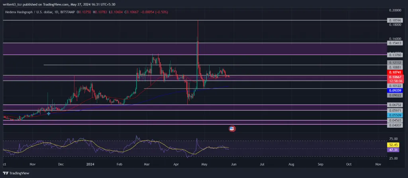Click the Nov label on time axis
Screen dimensions: 408x178
tap(33, 164)
